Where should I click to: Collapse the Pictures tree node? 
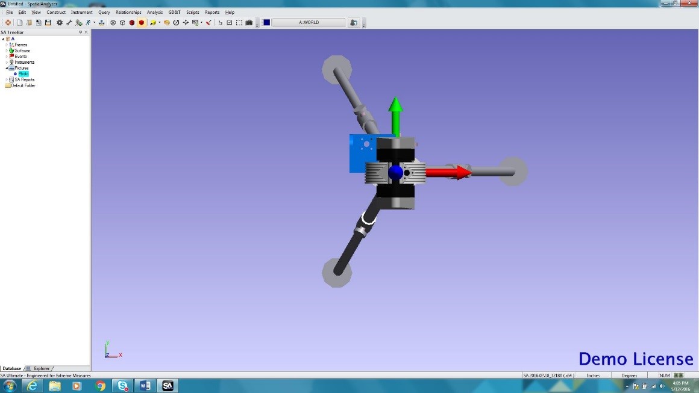6,68
